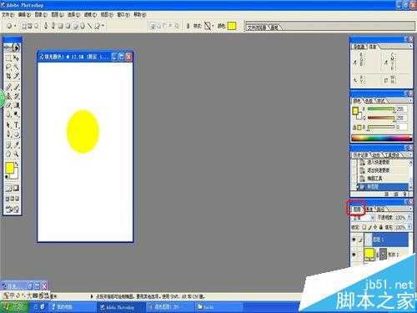Image resolution: width=417 pixels, height=313 pixels.
Task: Toggle visibility eye of 图层 1
Action: pos(354,240)
